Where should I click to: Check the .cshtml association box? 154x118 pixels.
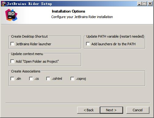(x=48, y=79)
